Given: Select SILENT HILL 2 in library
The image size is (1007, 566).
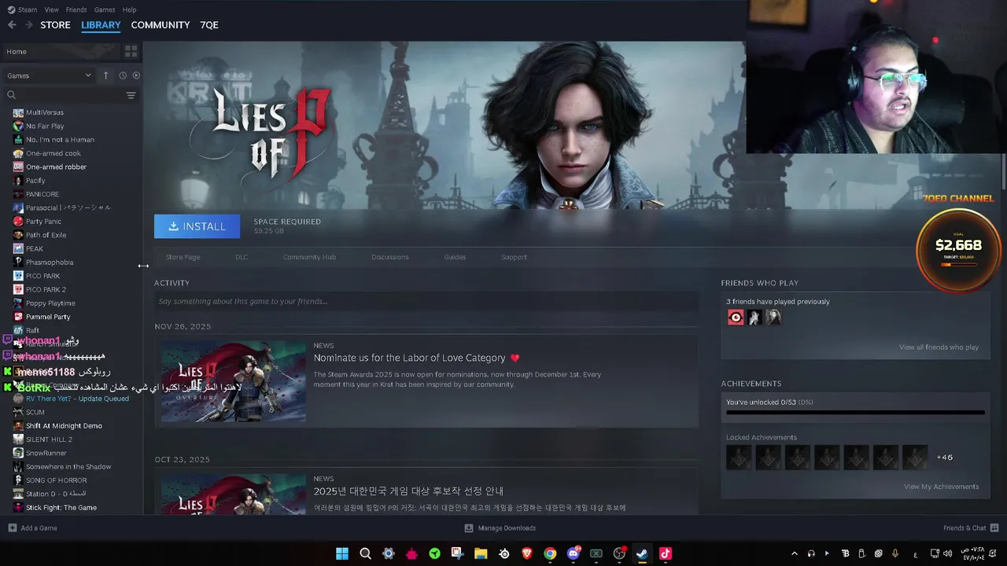Looking at the screenshot, I should (x=49, y=439).
